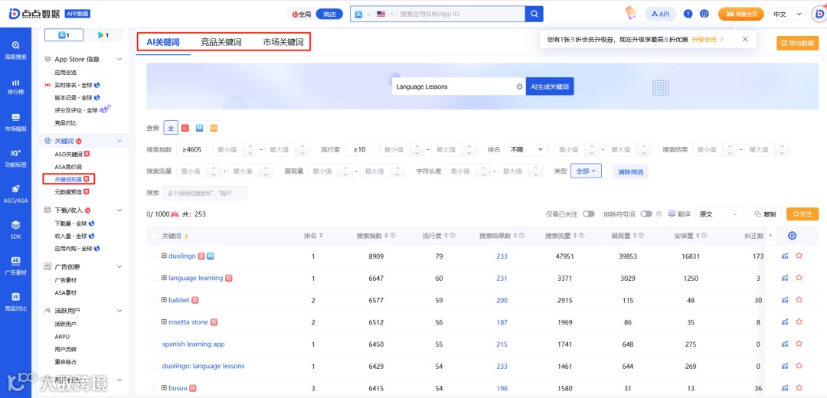Open 市场情报 in sidebar
The image size is (827, 398).
click(x=16, y=122)
